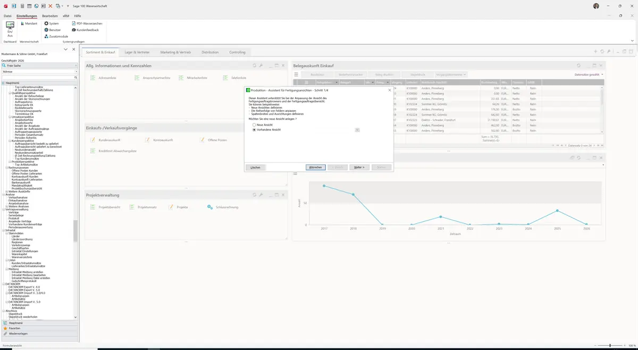The width and height of the screenshot is (638, 350).
Task: Open System settings gear in ribbon
Action: click(52, 23)
